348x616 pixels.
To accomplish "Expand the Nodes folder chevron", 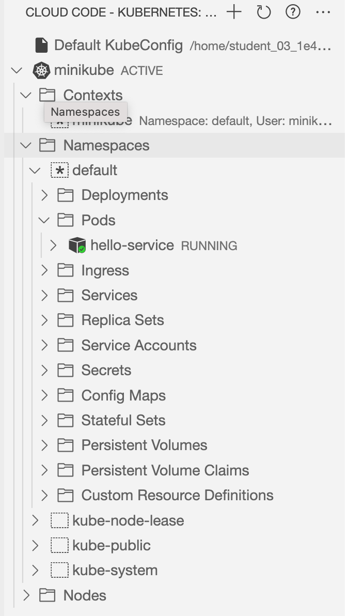I will coord(26,595).
